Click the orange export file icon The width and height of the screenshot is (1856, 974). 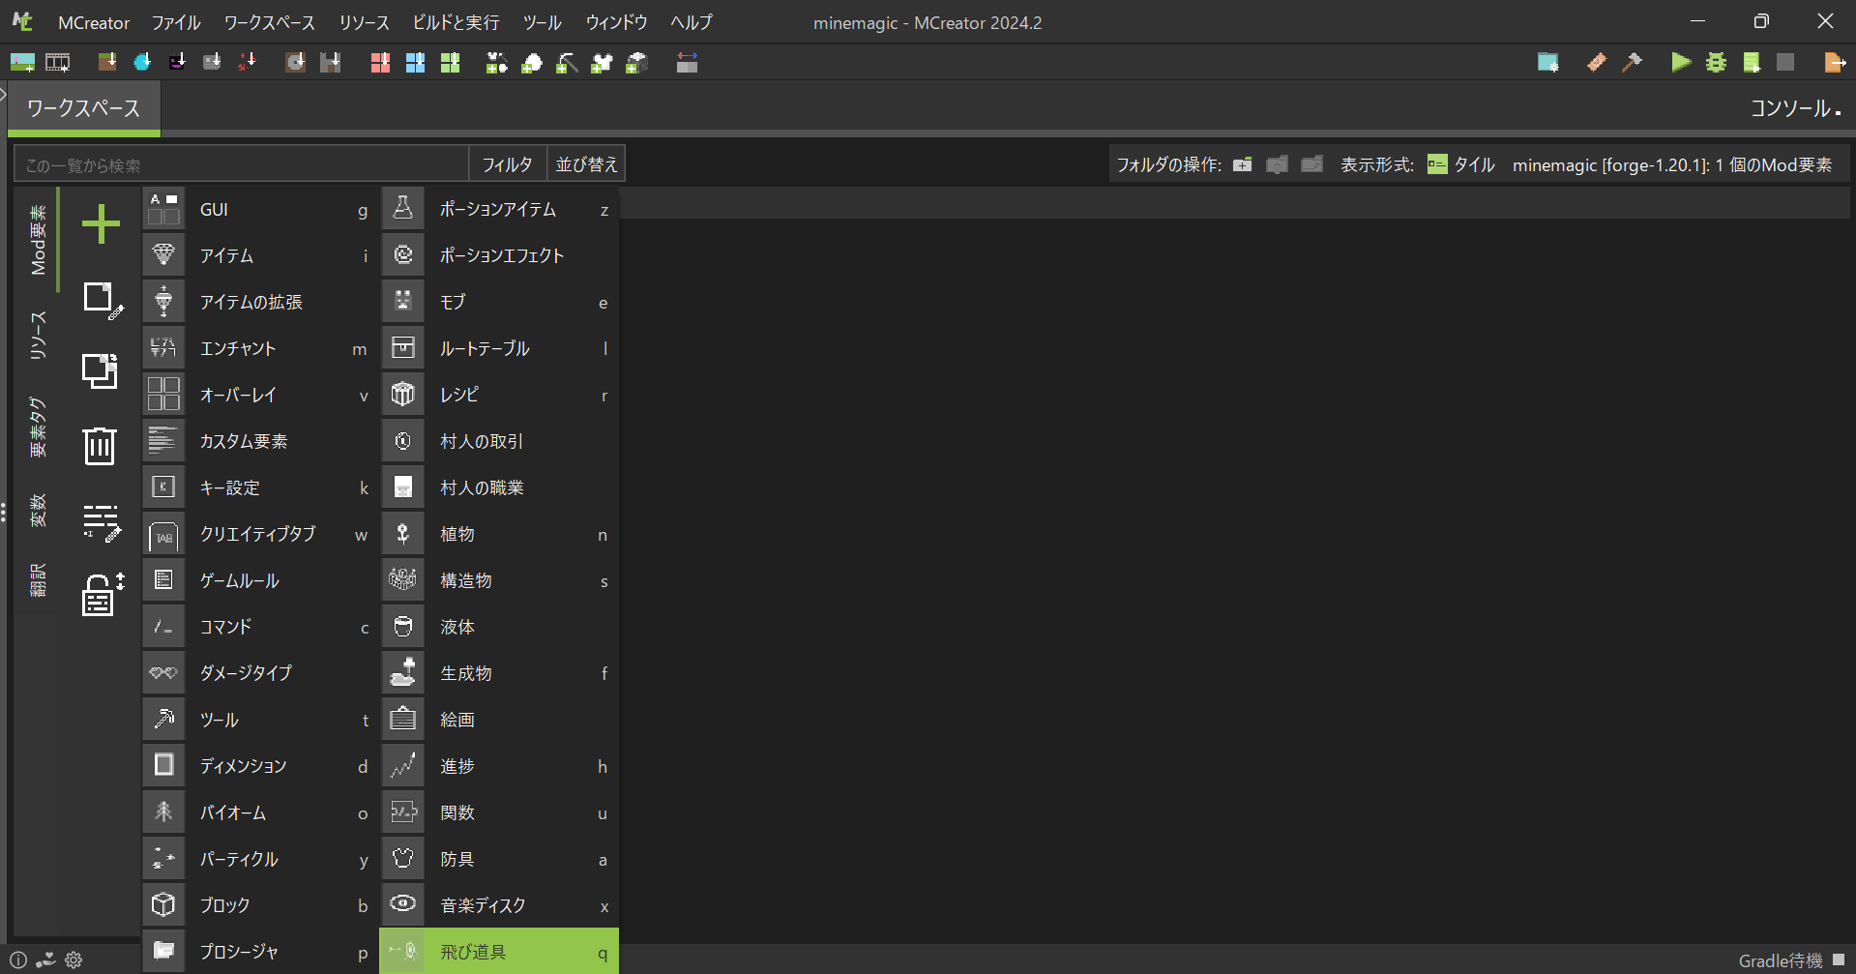(1835, 63)
